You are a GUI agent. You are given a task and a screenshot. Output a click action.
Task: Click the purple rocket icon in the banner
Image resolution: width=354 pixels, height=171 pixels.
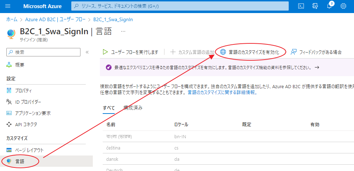click(x=108, y=67)
